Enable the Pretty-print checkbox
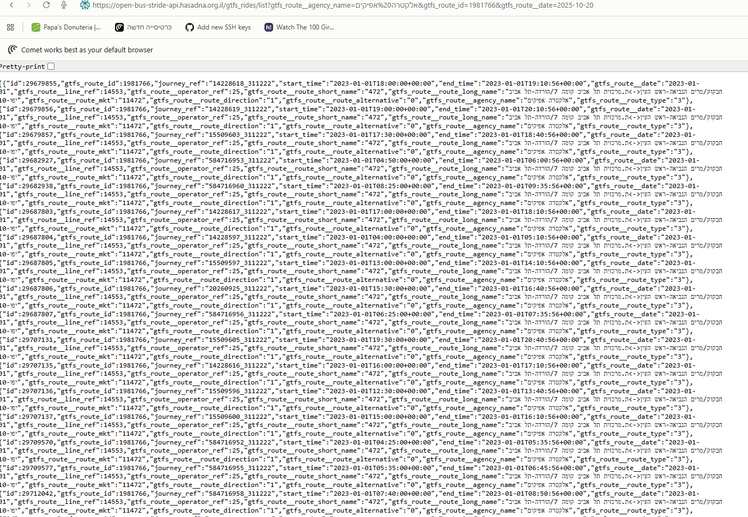 (51, 67)
